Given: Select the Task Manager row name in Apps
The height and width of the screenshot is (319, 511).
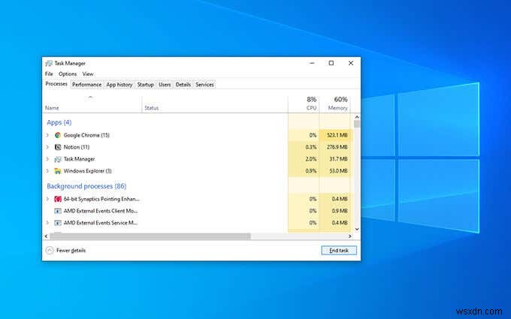Looking at the screenshot, I should (x=79, y=159).
